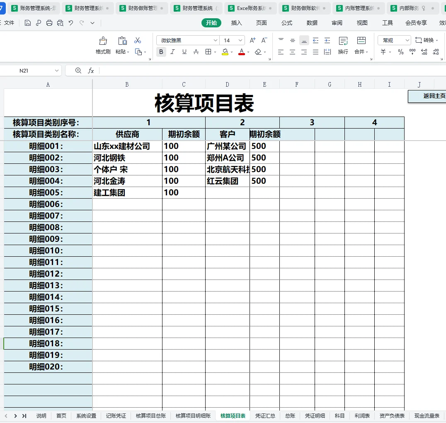Viewport: 446px width, 423px height.
Task: Switch to the 插入 ribbon tab
Action: click(x=236, y=23)
